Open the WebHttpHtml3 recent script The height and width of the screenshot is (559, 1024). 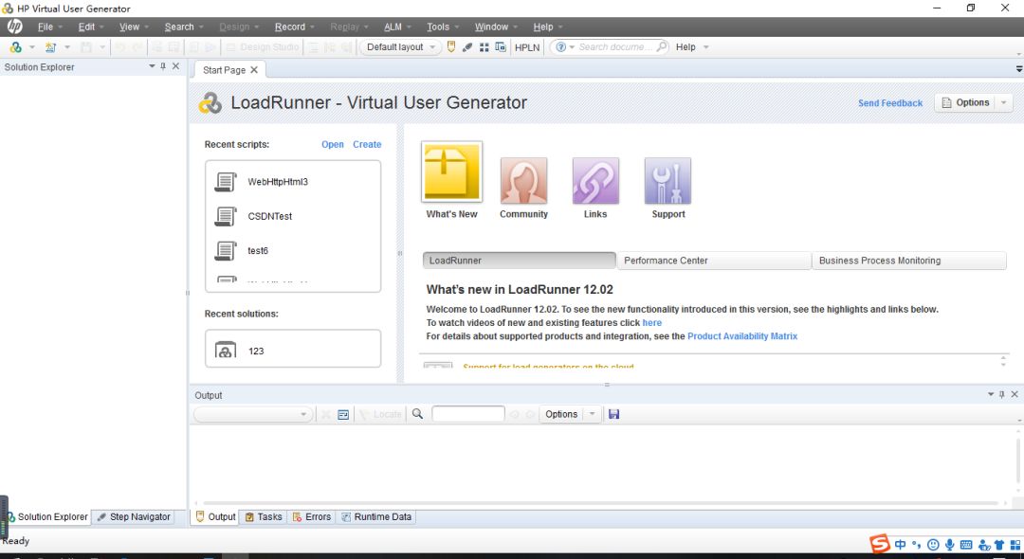click(x=278, y=182)
